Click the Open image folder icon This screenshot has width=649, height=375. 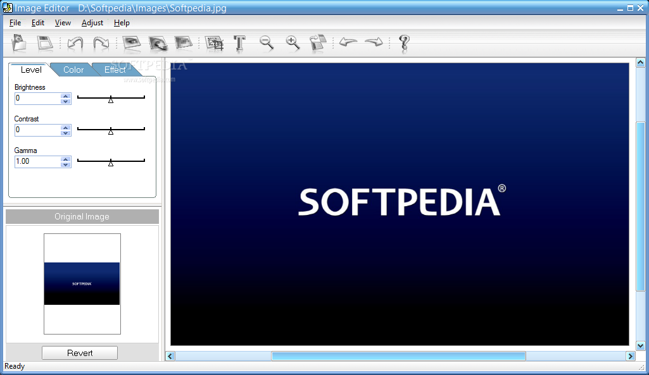[x=19, y=42]
